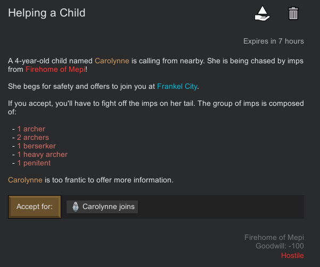Select the '1 penitent' entry
This screenshot has width=320, height=267.
point(34,163)
